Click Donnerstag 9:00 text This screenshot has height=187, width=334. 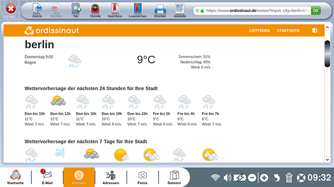[39, 57]
